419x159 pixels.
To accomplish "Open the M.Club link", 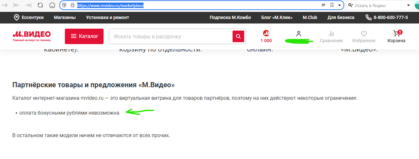I will click(x=310, y=18).
